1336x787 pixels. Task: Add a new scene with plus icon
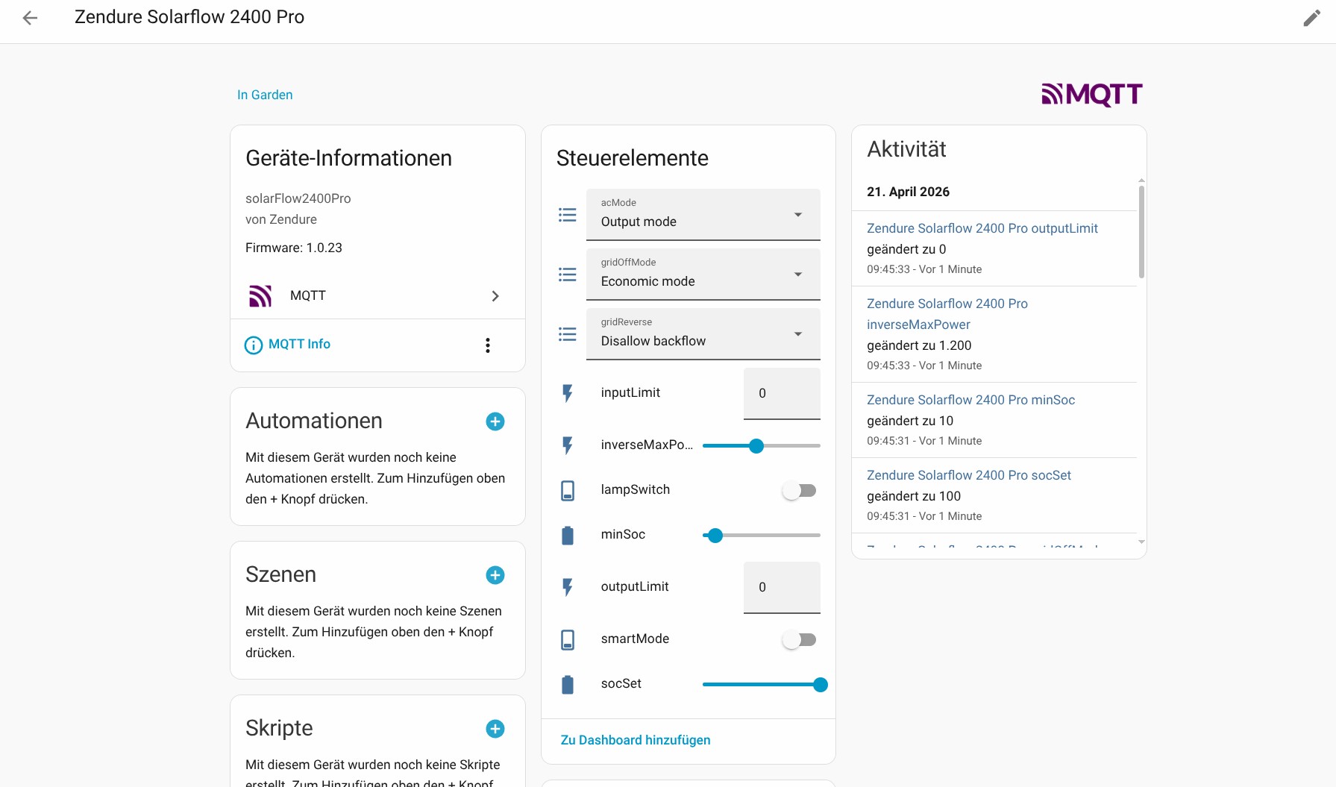coord(495,575)
